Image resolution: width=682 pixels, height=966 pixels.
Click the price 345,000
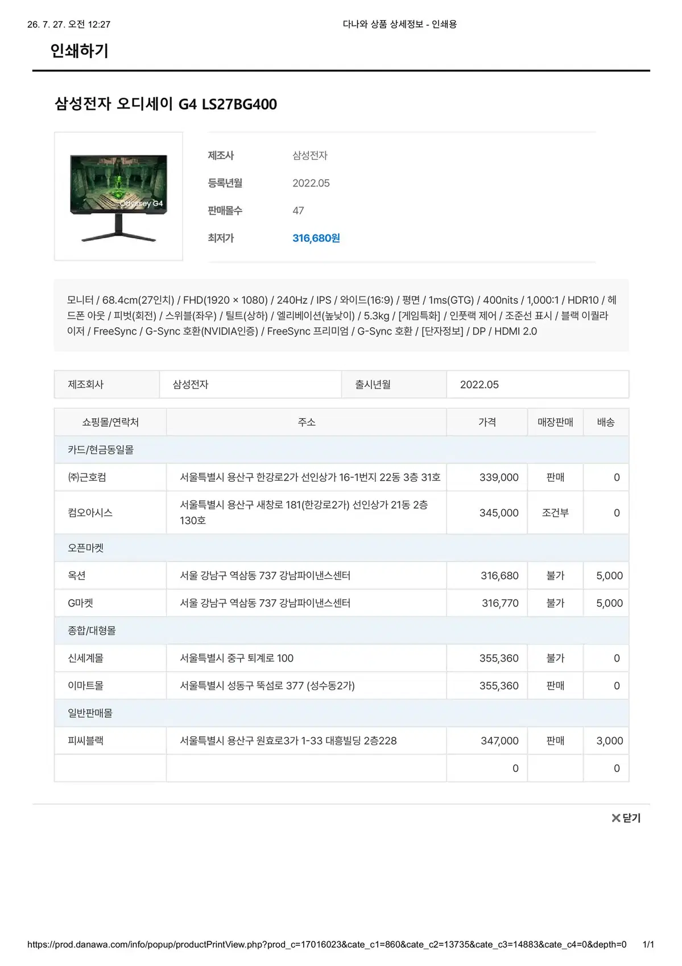click(x=499, y=513)
